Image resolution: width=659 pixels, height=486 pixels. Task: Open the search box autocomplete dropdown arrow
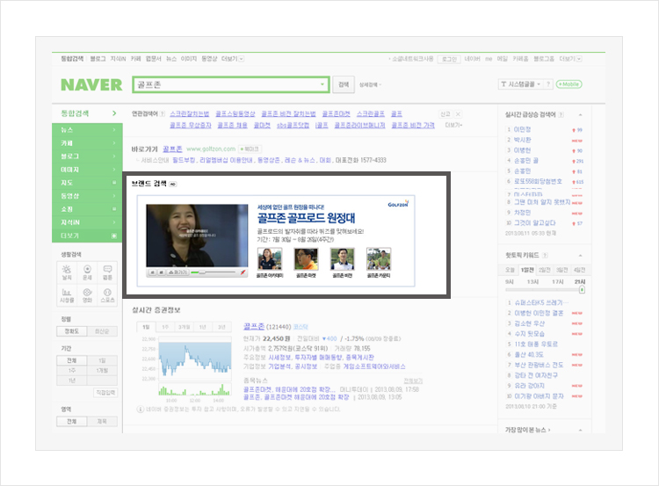[322, 84]
